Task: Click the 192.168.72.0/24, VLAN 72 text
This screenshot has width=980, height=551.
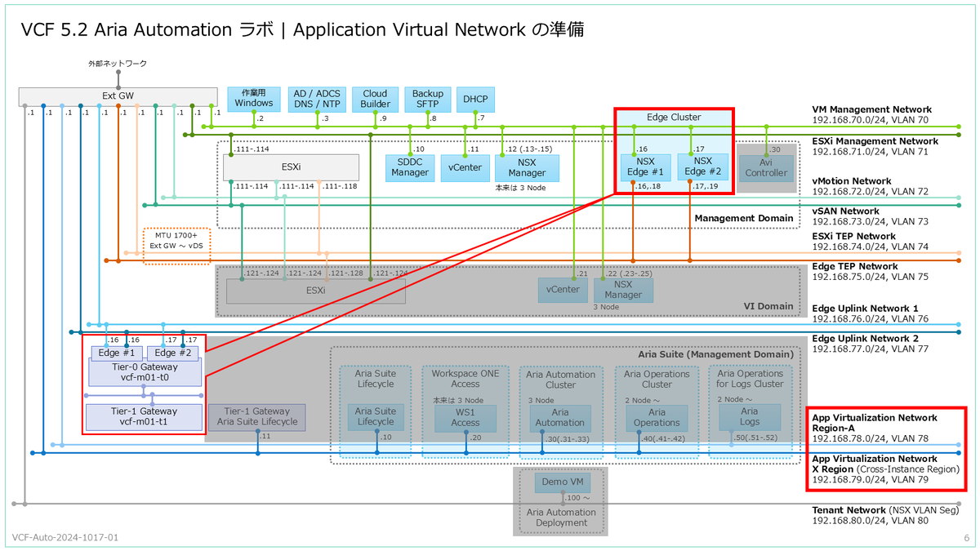Action: click(870, 192)
